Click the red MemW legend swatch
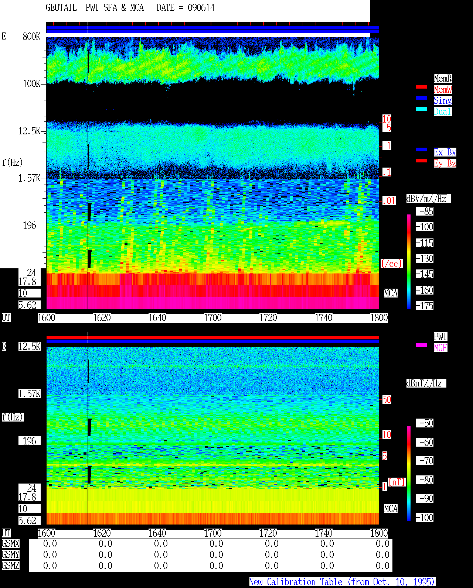 [421, 87]
